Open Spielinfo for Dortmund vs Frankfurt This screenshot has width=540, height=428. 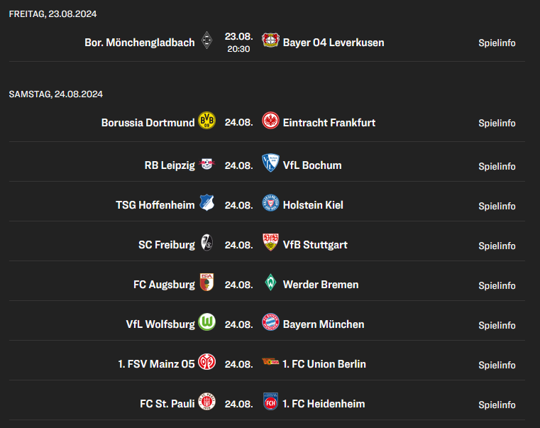497,123
